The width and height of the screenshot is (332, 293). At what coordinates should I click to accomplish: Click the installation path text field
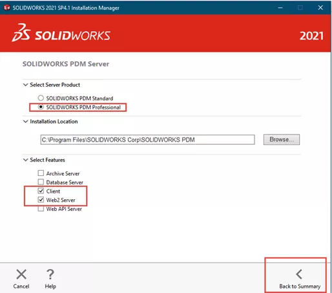(147, 140)
